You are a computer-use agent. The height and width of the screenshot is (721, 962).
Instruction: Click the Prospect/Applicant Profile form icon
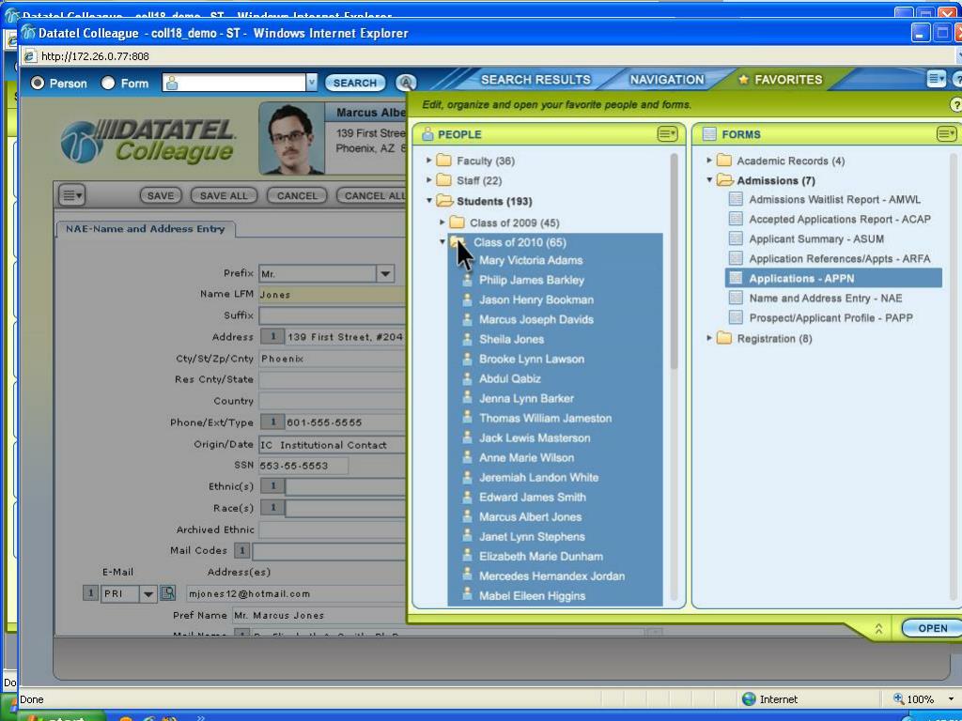click(735, 317)
